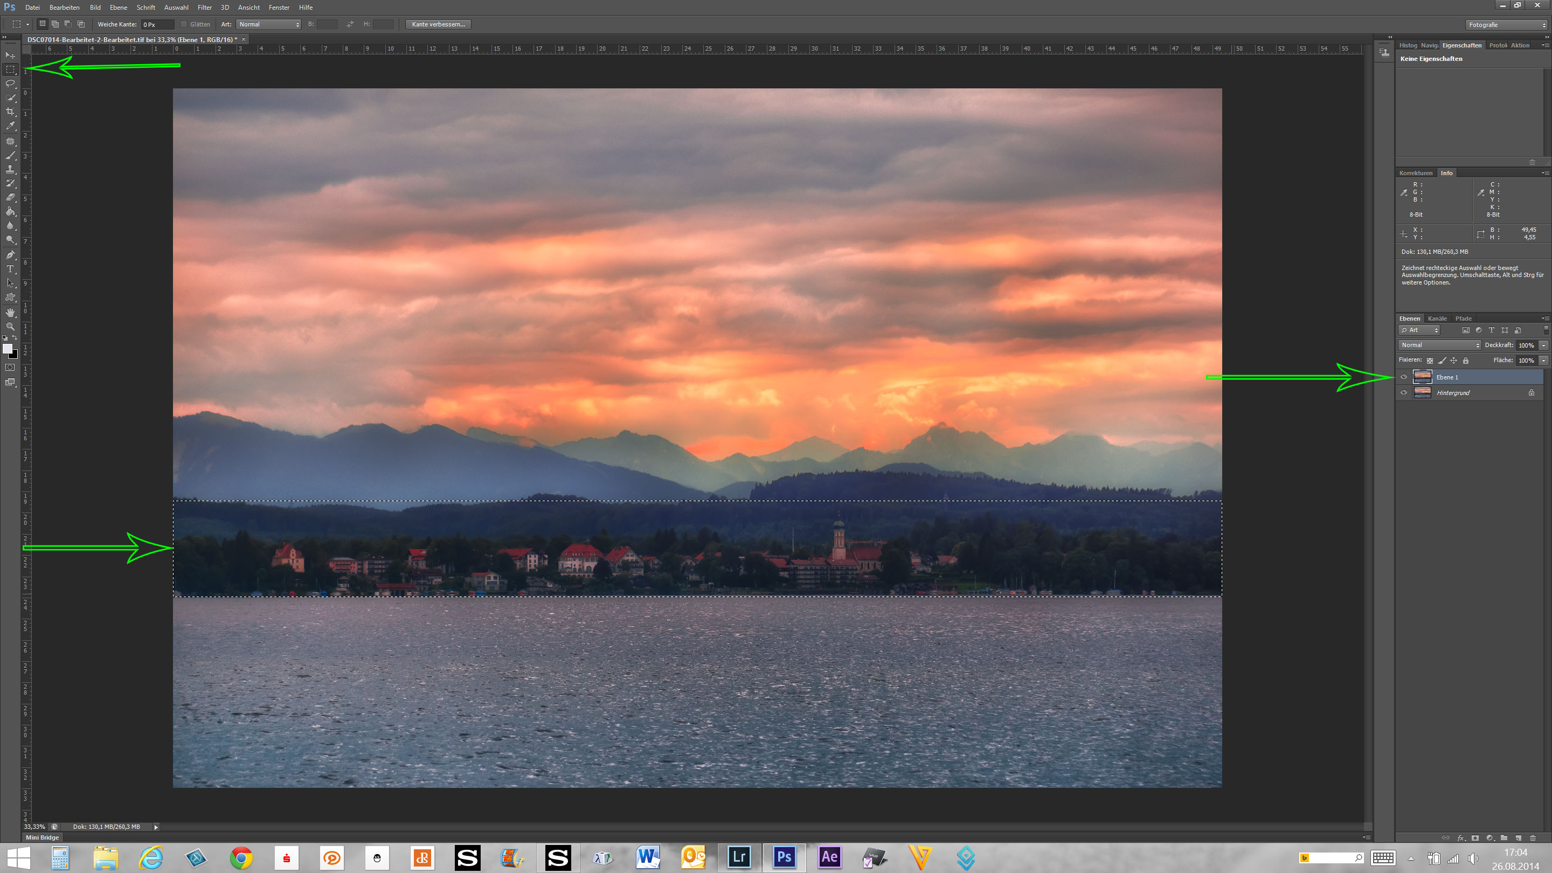Select the Quick Selection tool
The width and height of the screenshot is (1552, 873).
10,98
